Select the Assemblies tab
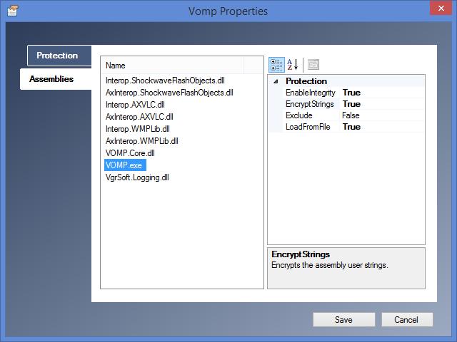The height and width of the screenshot is (342, 457). 51,79
